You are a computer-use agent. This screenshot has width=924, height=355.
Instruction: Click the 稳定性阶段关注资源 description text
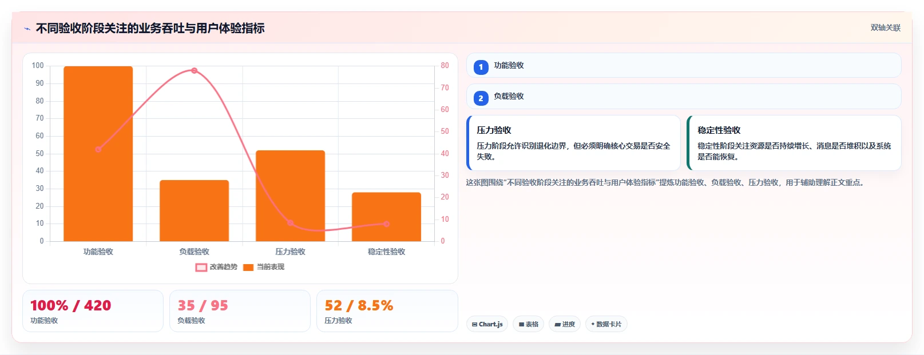(x=794, y=151)
